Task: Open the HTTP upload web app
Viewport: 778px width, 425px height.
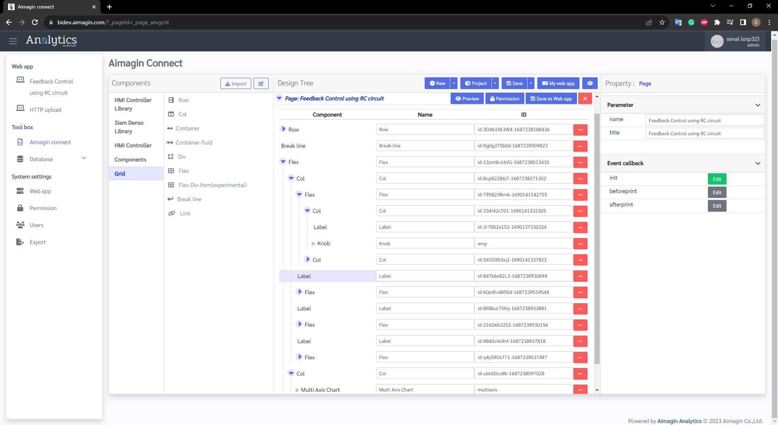Action: pos(45,110)
